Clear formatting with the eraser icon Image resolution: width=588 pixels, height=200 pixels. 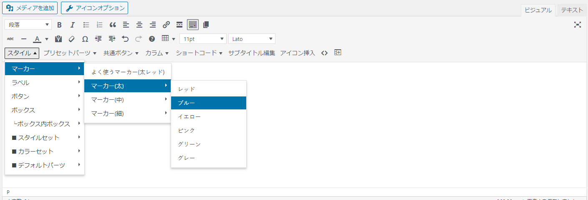[x=71, y=39]
